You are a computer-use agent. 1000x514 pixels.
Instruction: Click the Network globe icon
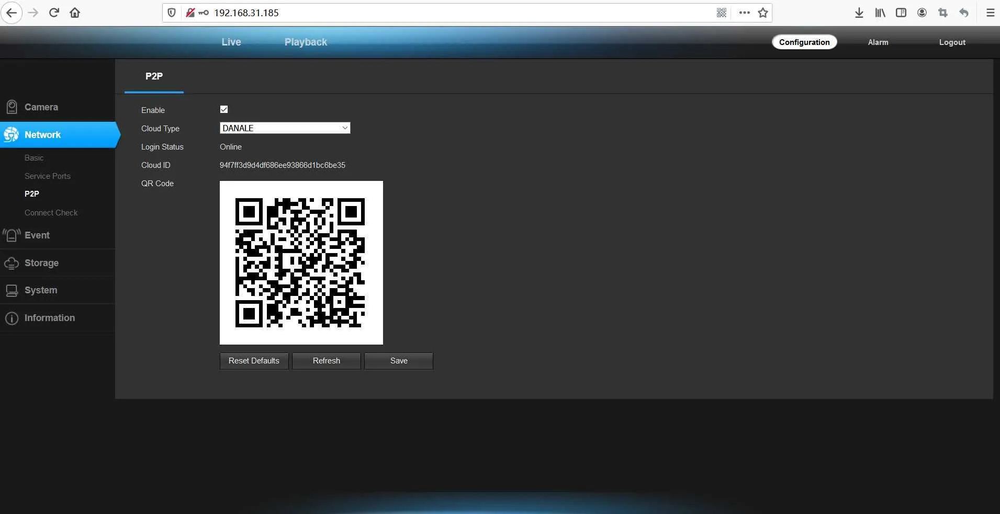(12, 135)
